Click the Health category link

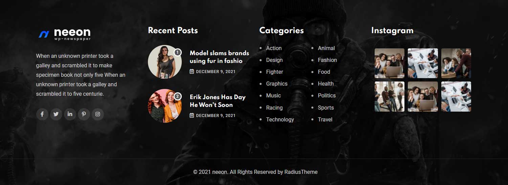point(326,84)
